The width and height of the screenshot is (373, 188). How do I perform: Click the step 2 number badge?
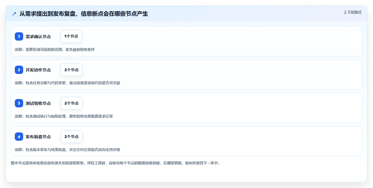tap(19, 70)
